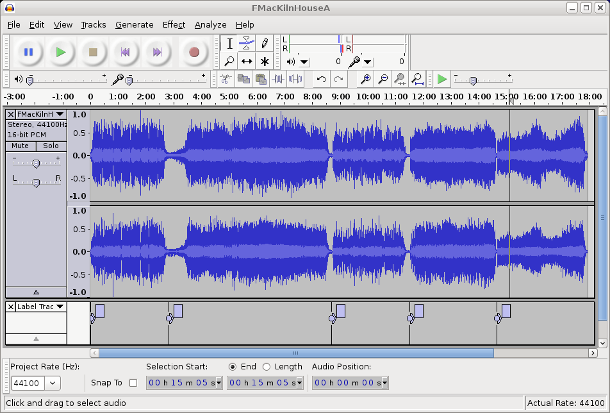Open the FMacKilnH track dropdown menu
Screen dimensions: 610x413
pos(60,114)
